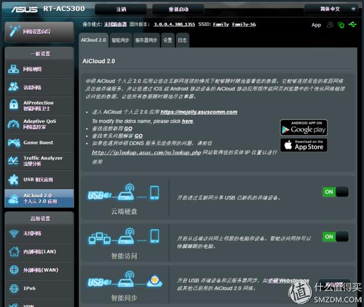This screenshot has width=364, height=307.
Task: Open the Google Play download badge
Action: tap(304, 127)
